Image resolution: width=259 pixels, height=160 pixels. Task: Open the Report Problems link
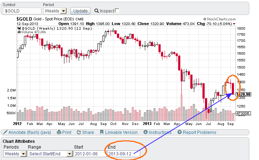pyautogui.click(x=199, y=132)
